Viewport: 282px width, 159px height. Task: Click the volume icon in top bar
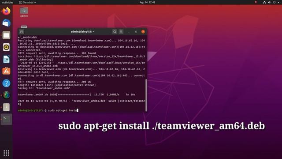[x=269, y=2]
